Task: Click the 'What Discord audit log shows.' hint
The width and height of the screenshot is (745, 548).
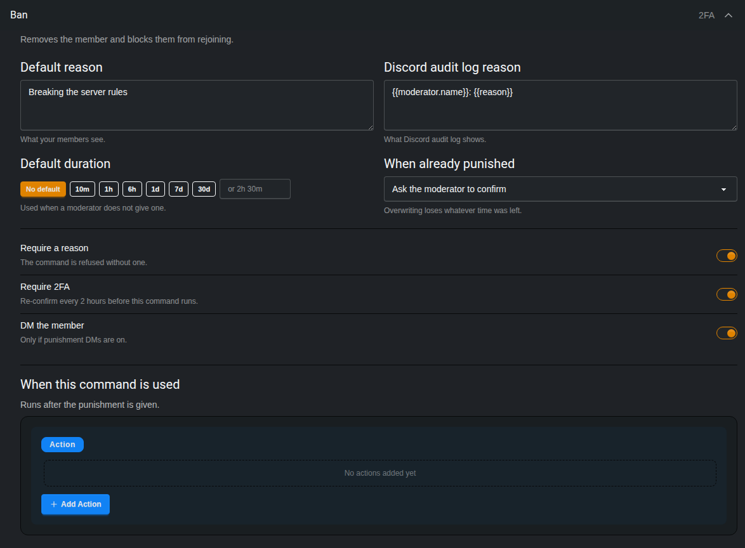Action: (x=435, y=139)
